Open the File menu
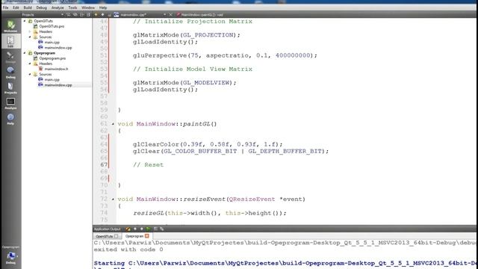The image size is (478, 269). (x=5, y=7)
